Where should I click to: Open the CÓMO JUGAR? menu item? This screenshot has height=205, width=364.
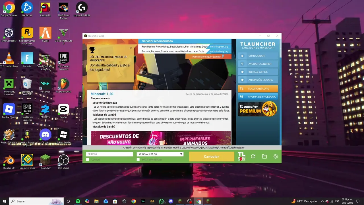point(258,56)
